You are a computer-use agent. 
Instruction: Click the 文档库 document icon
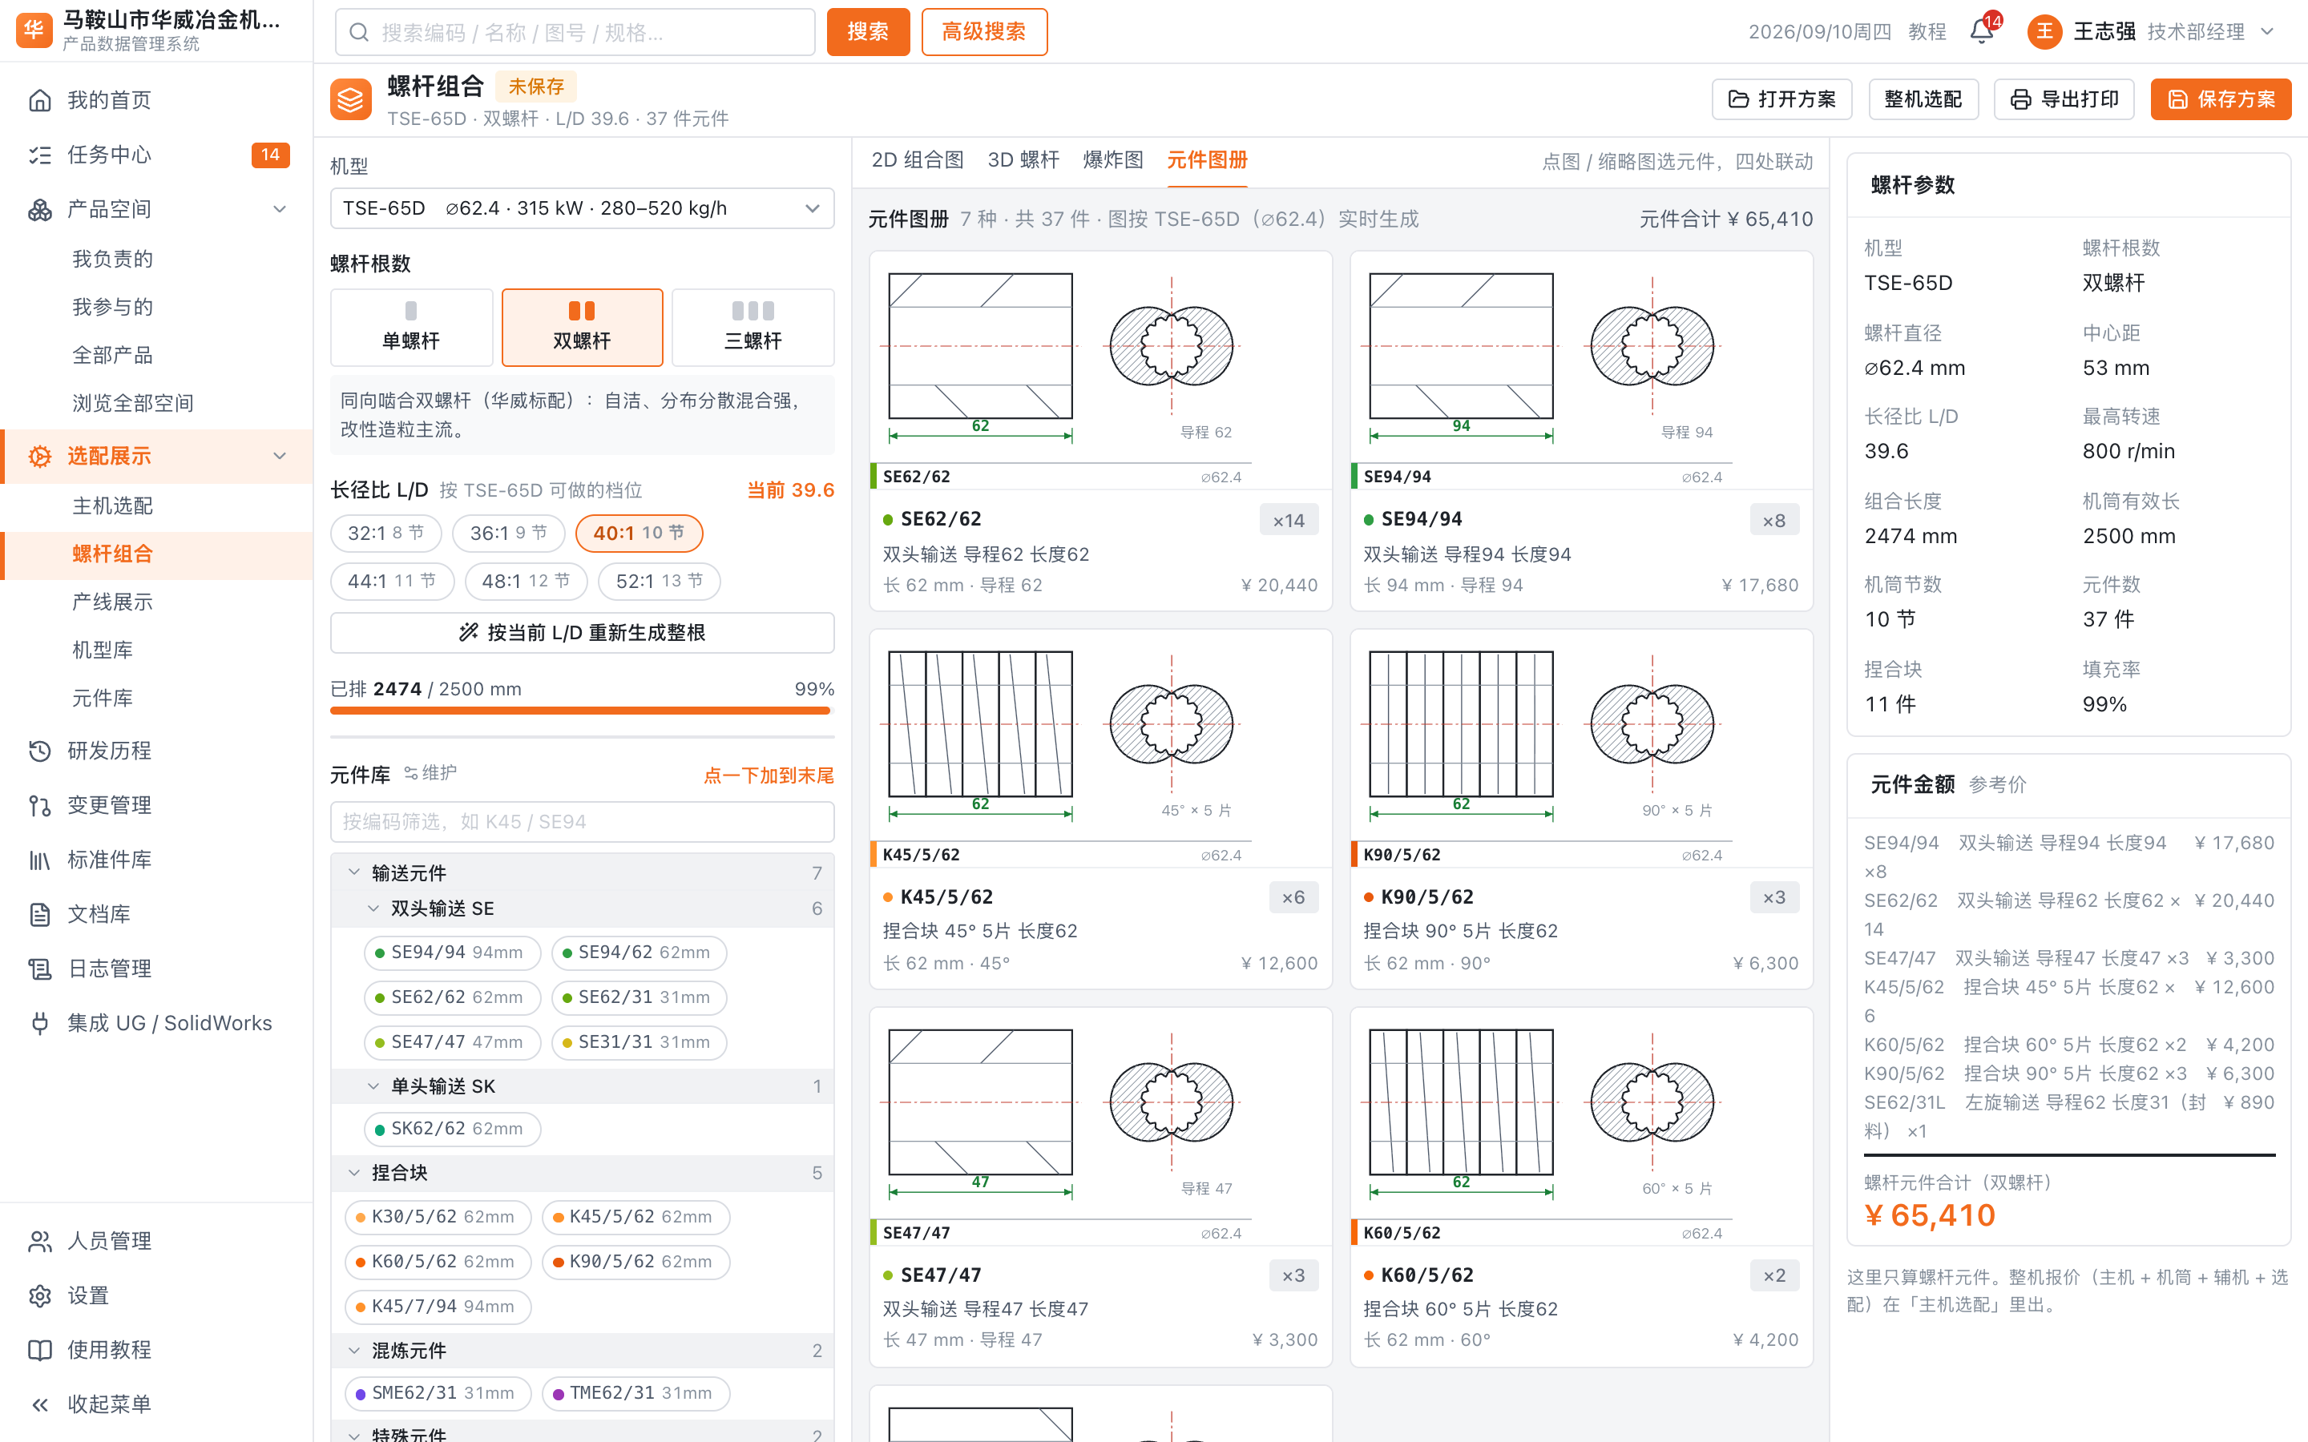click(x=39, y=913)
